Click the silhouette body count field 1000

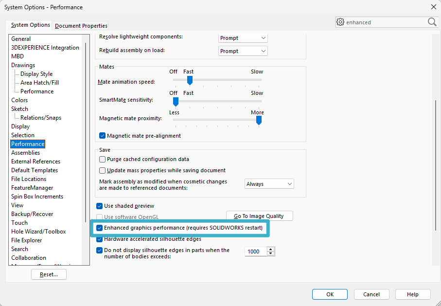tap(255, 252)
